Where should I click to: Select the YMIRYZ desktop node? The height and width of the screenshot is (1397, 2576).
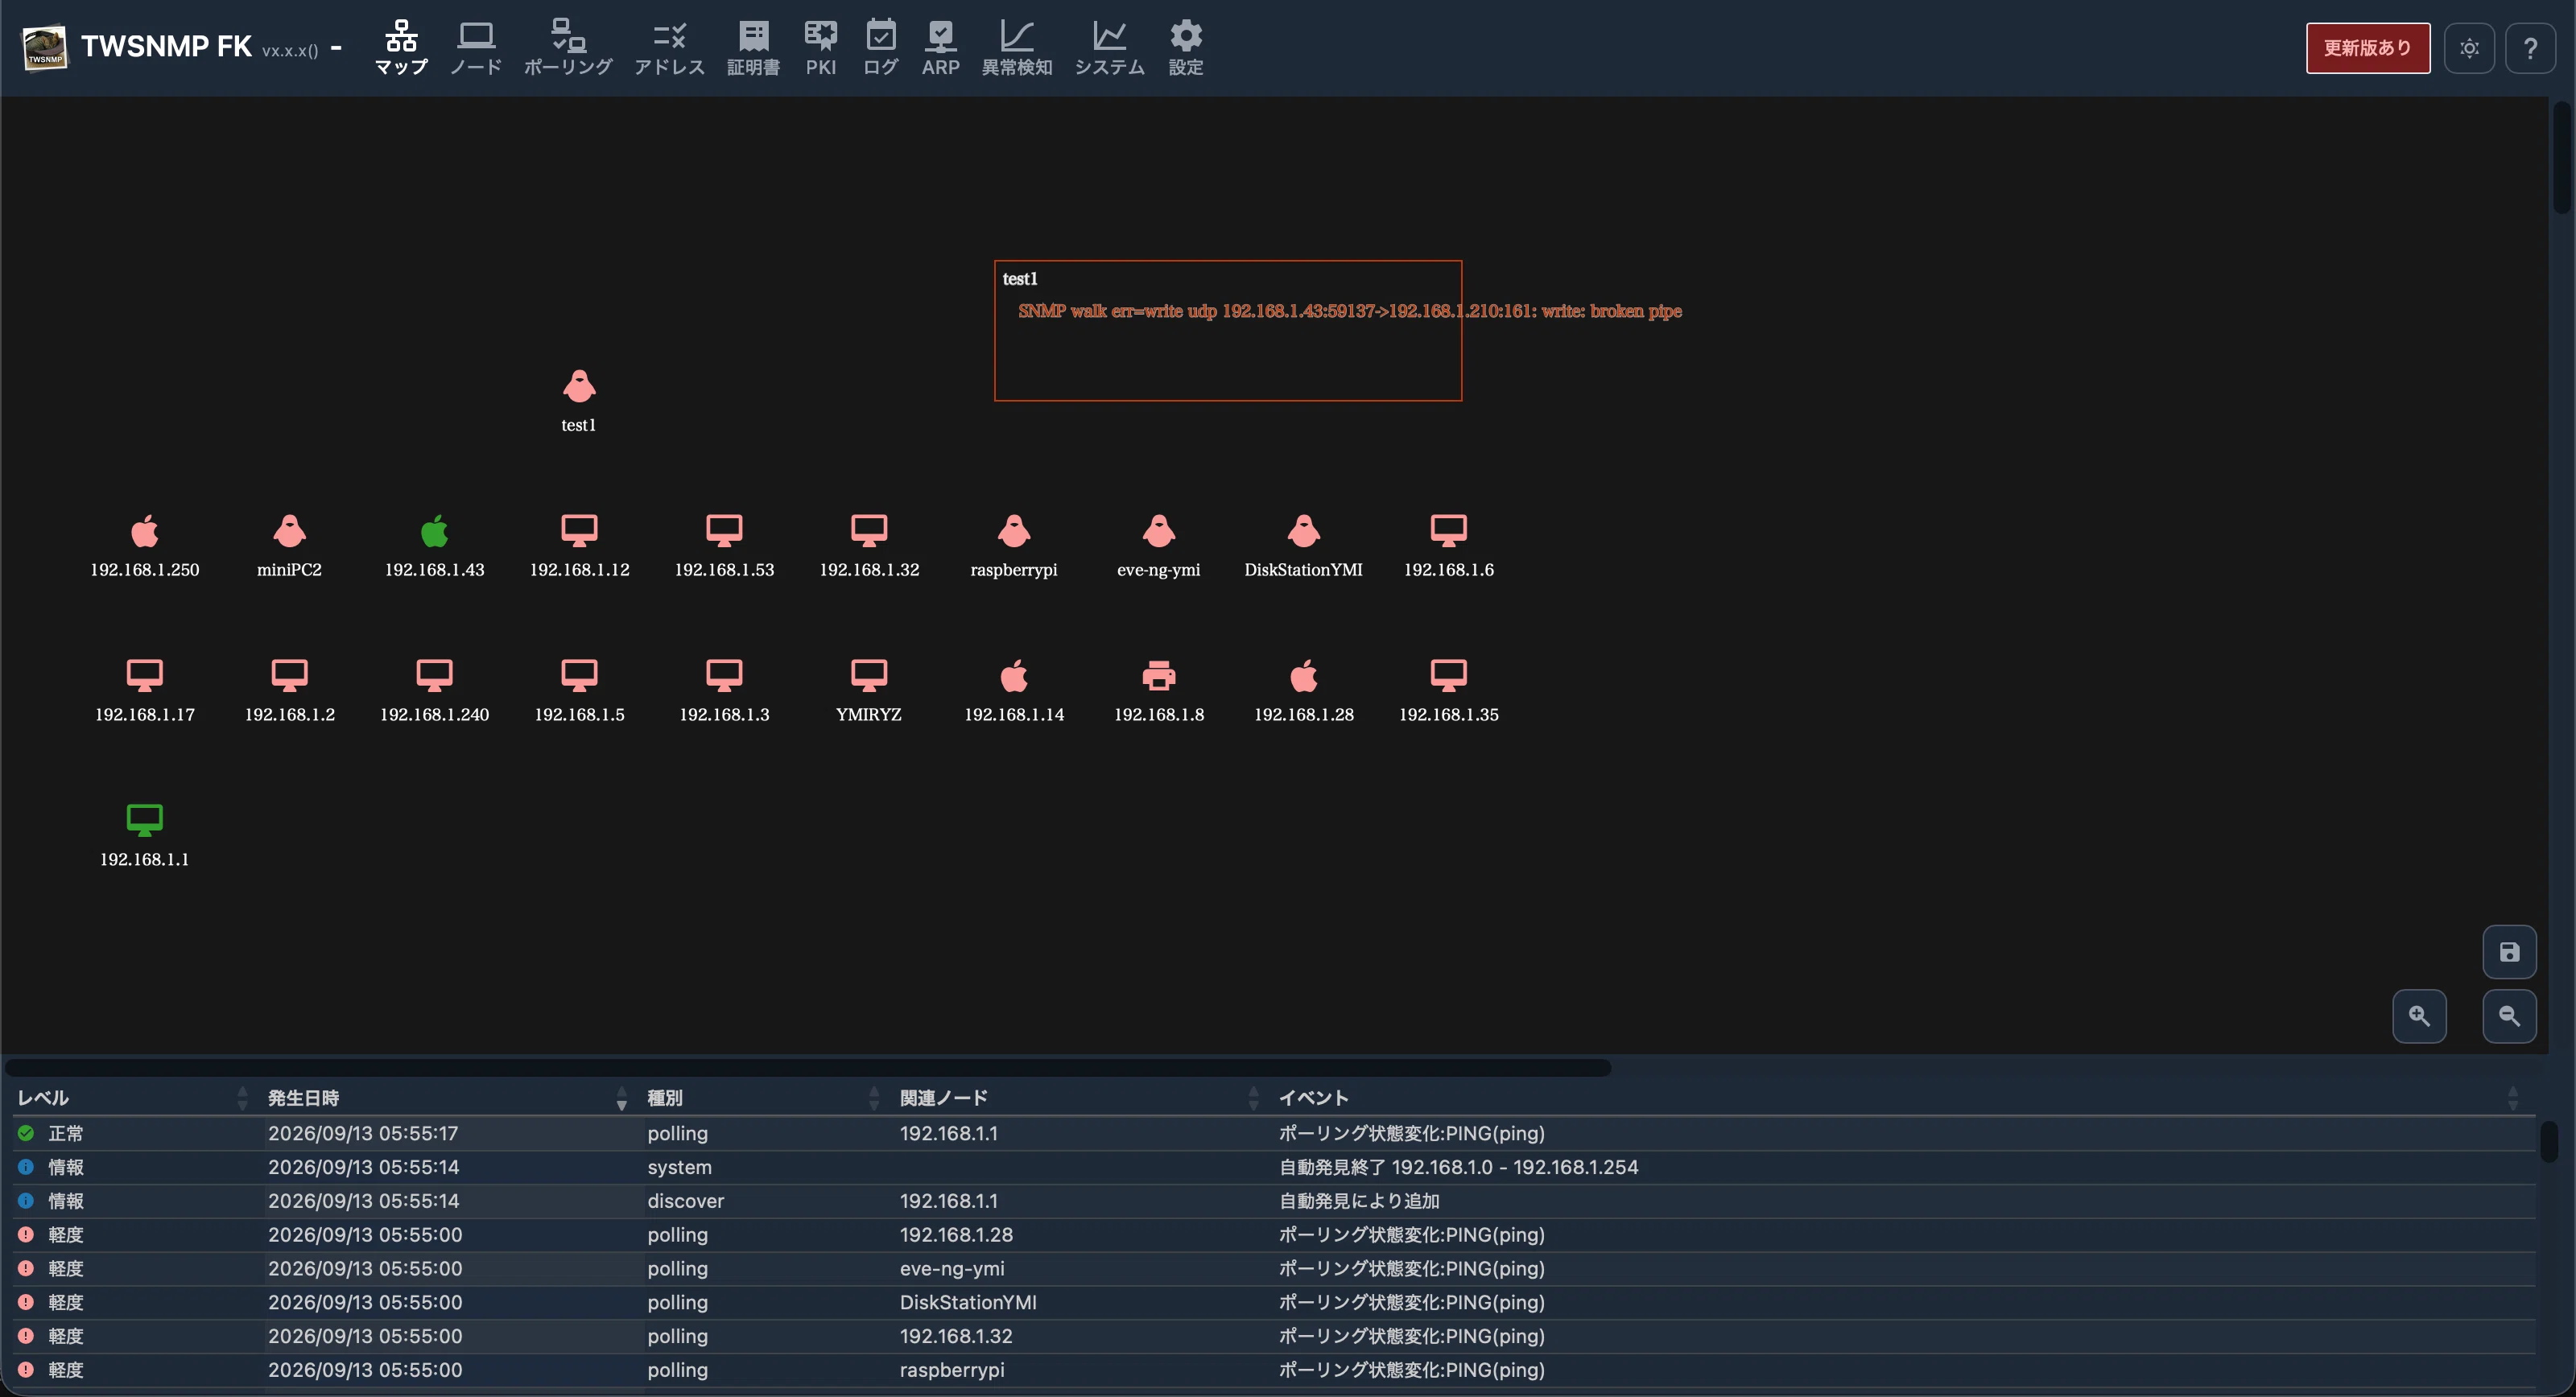869,676
